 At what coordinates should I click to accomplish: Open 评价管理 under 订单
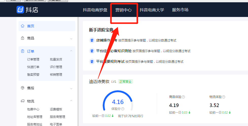click(x=56, y=67)
